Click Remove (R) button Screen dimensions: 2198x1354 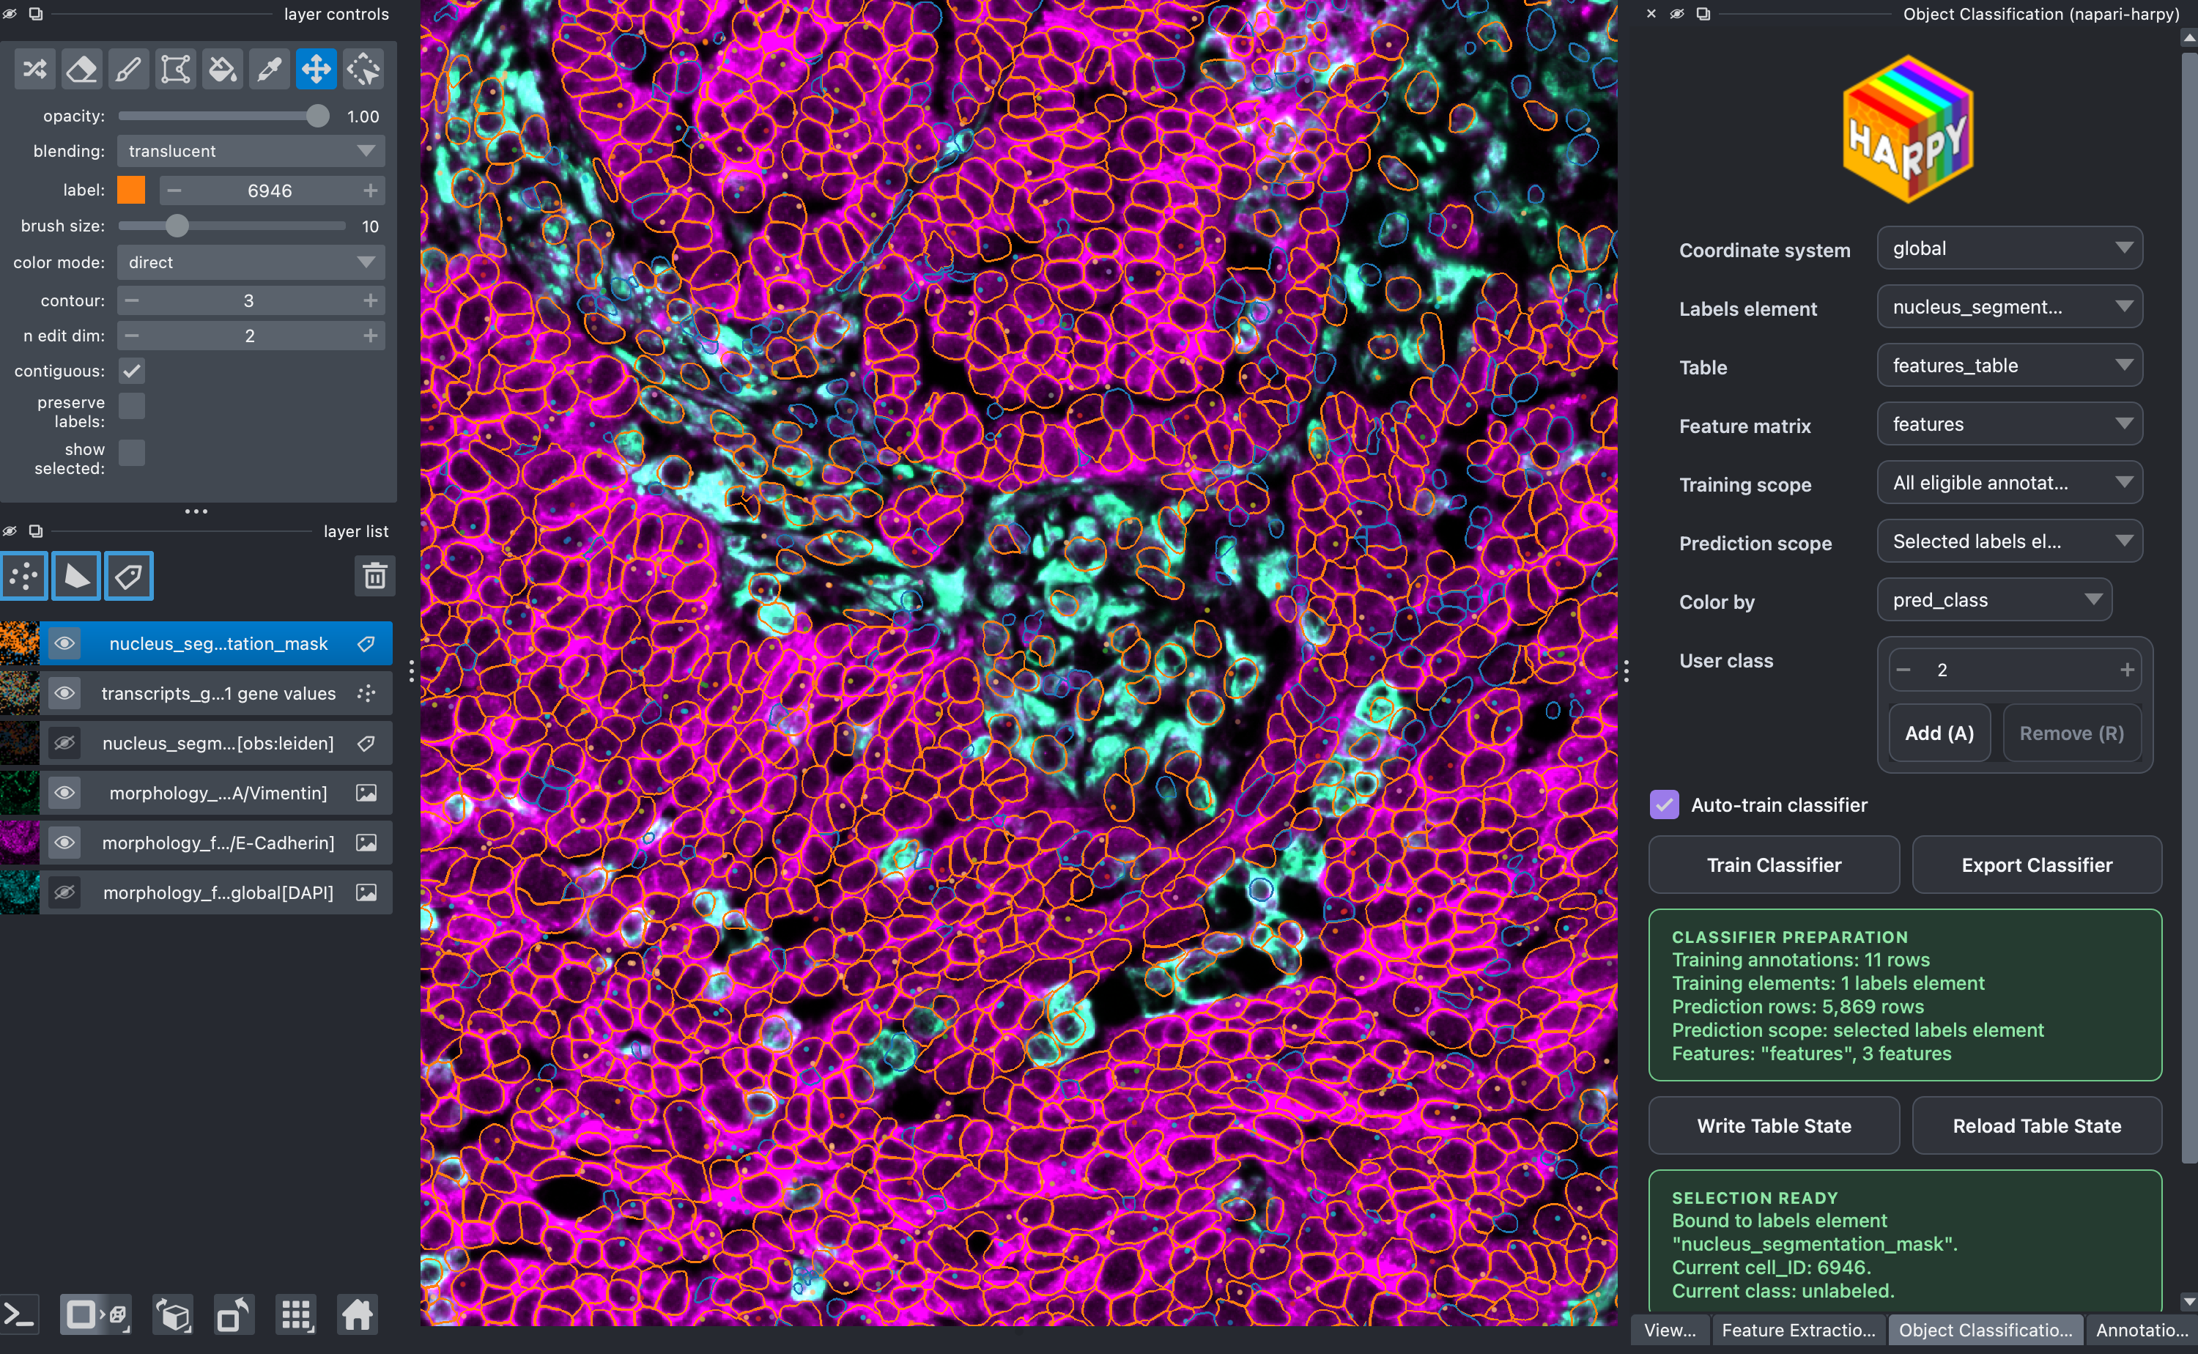click(x=2071, y=733)
